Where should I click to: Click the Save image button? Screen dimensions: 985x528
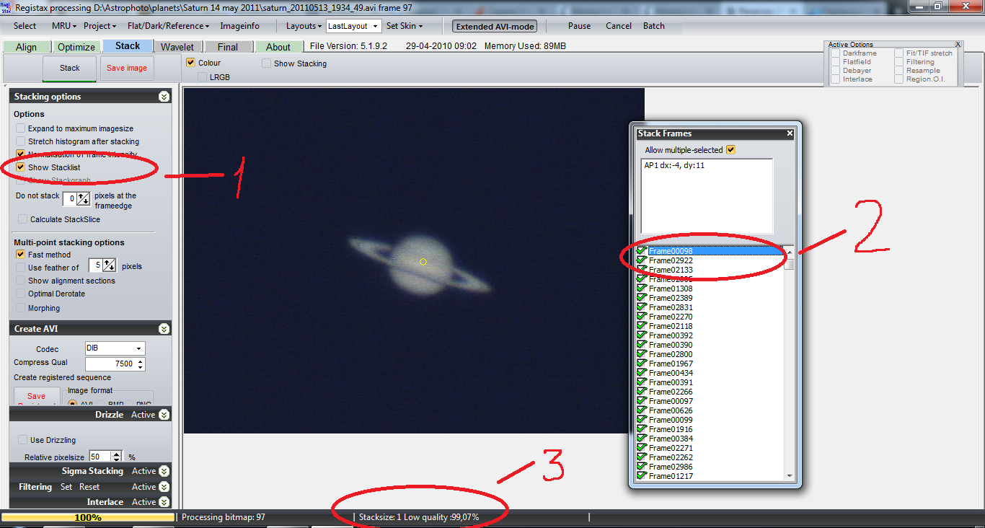point(127,68)
